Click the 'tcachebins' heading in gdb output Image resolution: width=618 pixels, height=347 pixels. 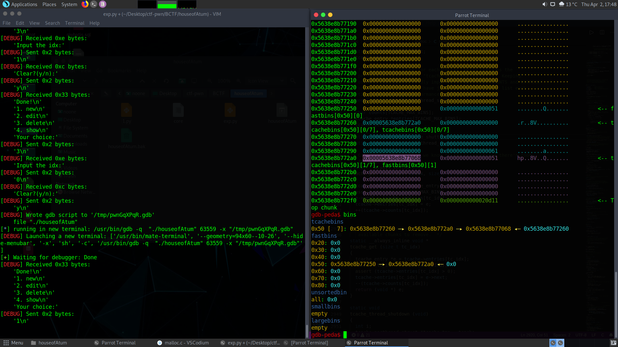tap(327, 222)
